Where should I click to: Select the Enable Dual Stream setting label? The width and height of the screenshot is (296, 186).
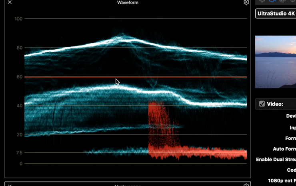(x=276, y=159)
